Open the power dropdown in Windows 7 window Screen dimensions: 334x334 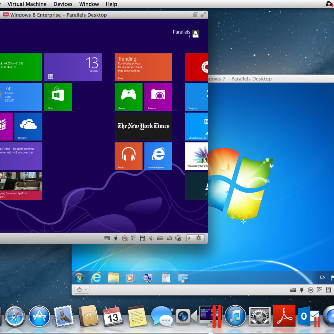point(82,290)
